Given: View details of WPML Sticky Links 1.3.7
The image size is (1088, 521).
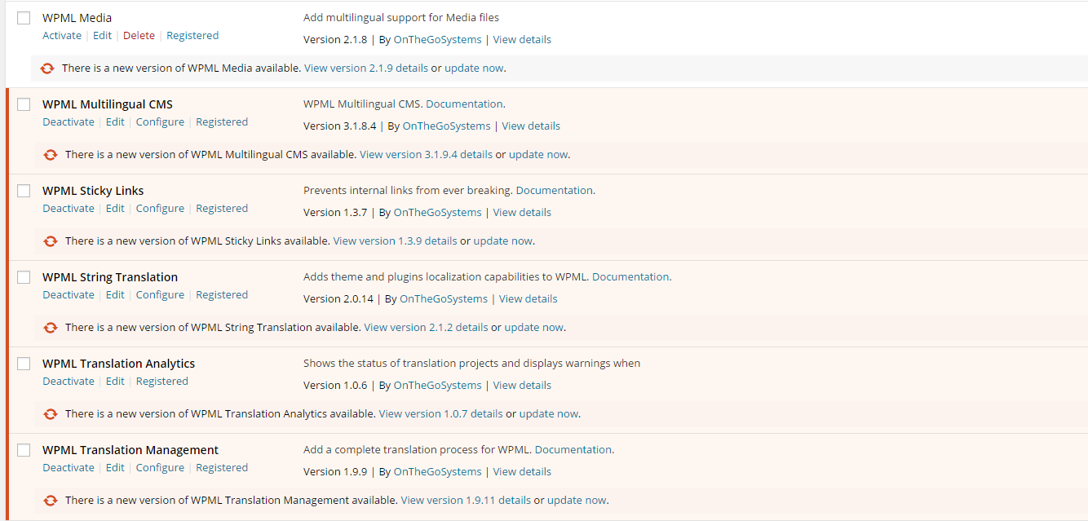Looking at the screenshot, I should coord(522,213).
